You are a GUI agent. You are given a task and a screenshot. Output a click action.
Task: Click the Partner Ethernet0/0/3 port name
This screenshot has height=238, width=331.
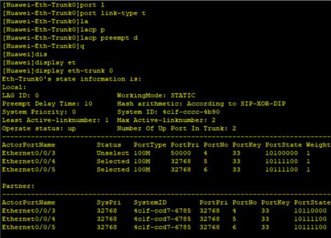pos(29,211)
